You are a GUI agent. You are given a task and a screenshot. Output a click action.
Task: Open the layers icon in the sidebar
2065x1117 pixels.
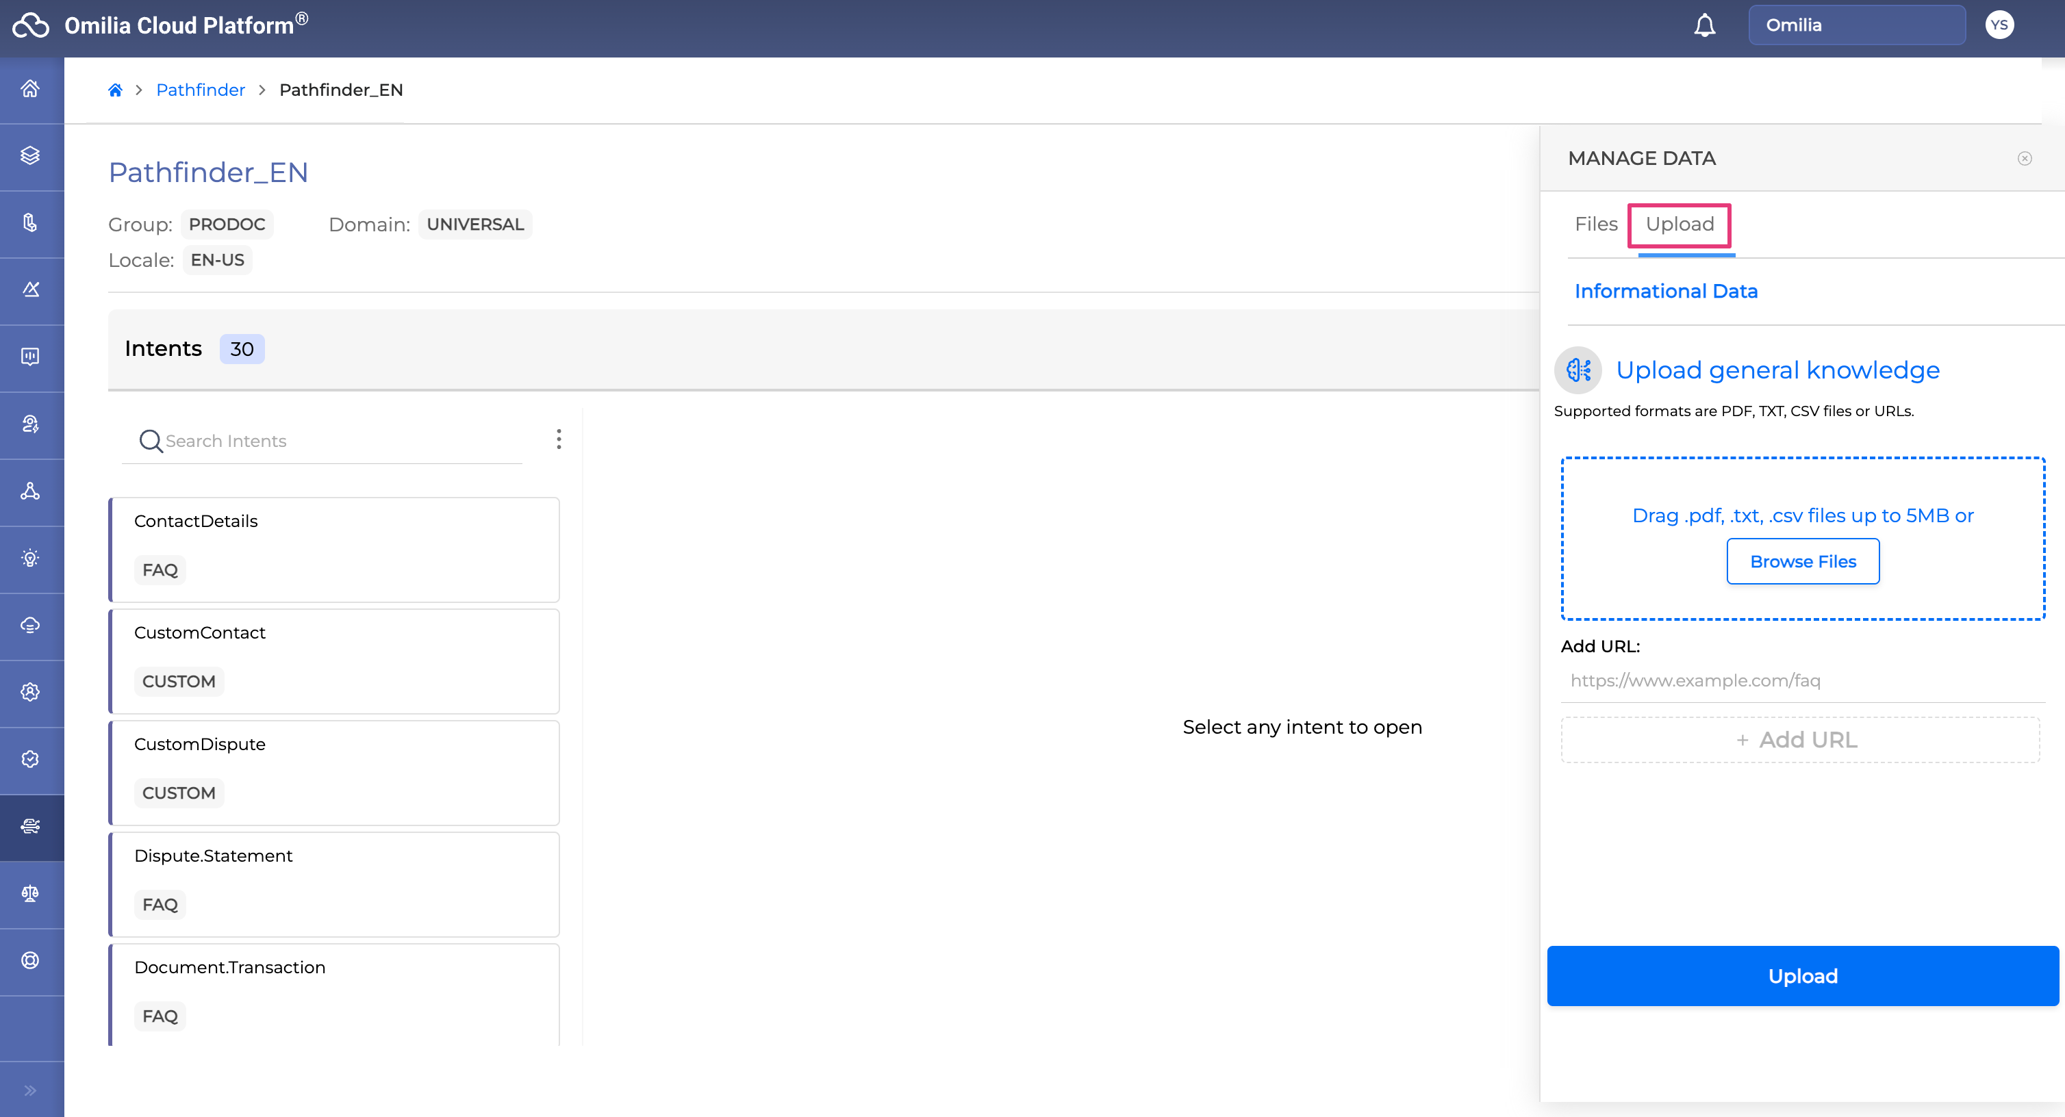pos(30,155)
